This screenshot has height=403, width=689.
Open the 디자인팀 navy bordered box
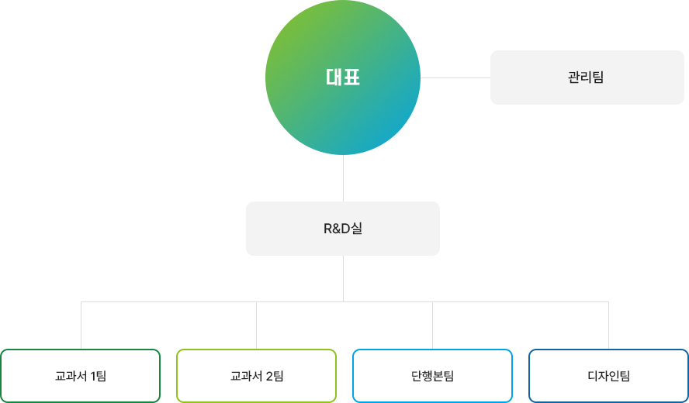(608, 376)
